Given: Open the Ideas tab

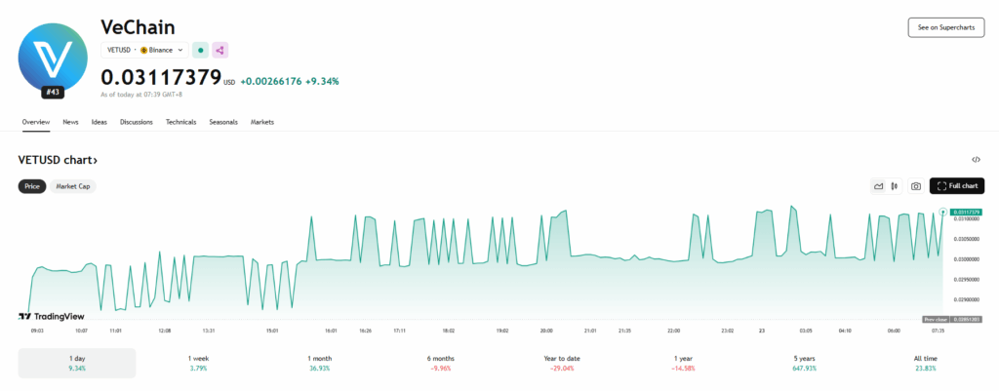Looking at the screenshot, I should click(x=100, y=122).
